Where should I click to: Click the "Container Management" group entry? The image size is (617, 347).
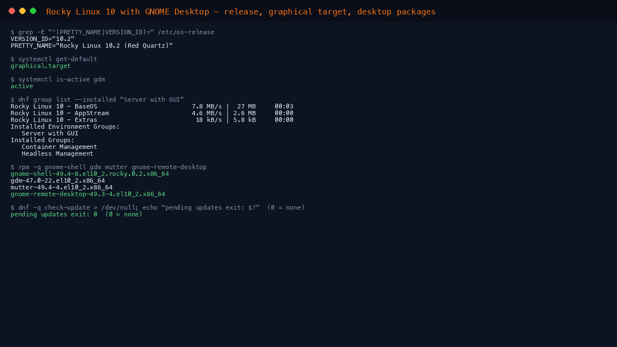coord(59,147)
